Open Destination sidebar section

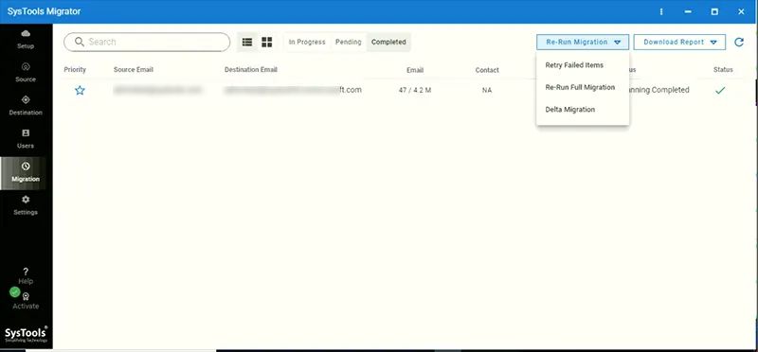coord(26,106)
